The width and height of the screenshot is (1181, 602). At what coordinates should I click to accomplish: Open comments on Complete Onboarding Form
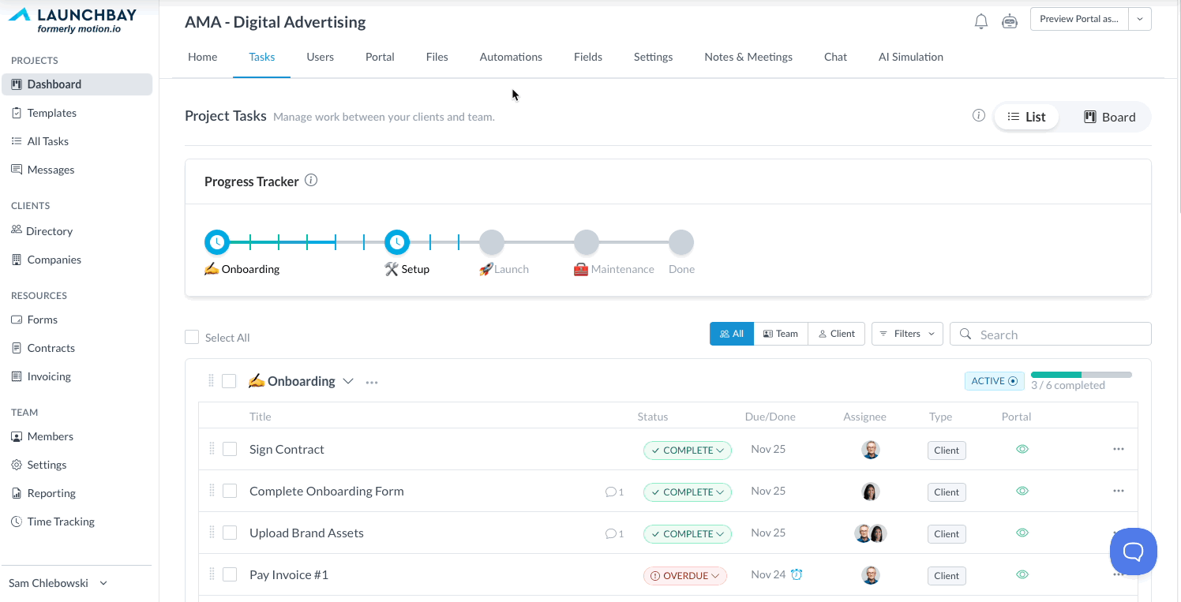click(614, 492)
